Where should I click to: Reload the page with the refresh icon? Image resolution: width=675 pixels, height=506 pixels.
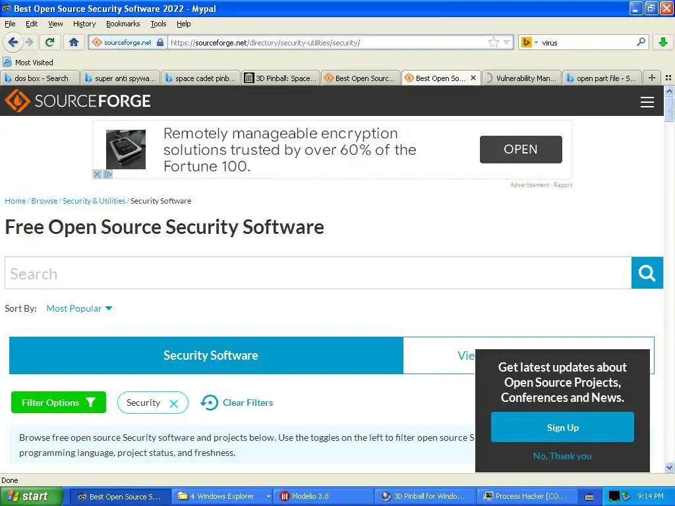click(50, 42)
